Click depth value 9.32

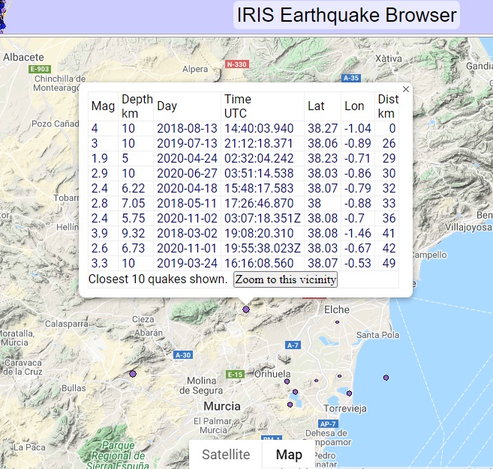[134, 233]
